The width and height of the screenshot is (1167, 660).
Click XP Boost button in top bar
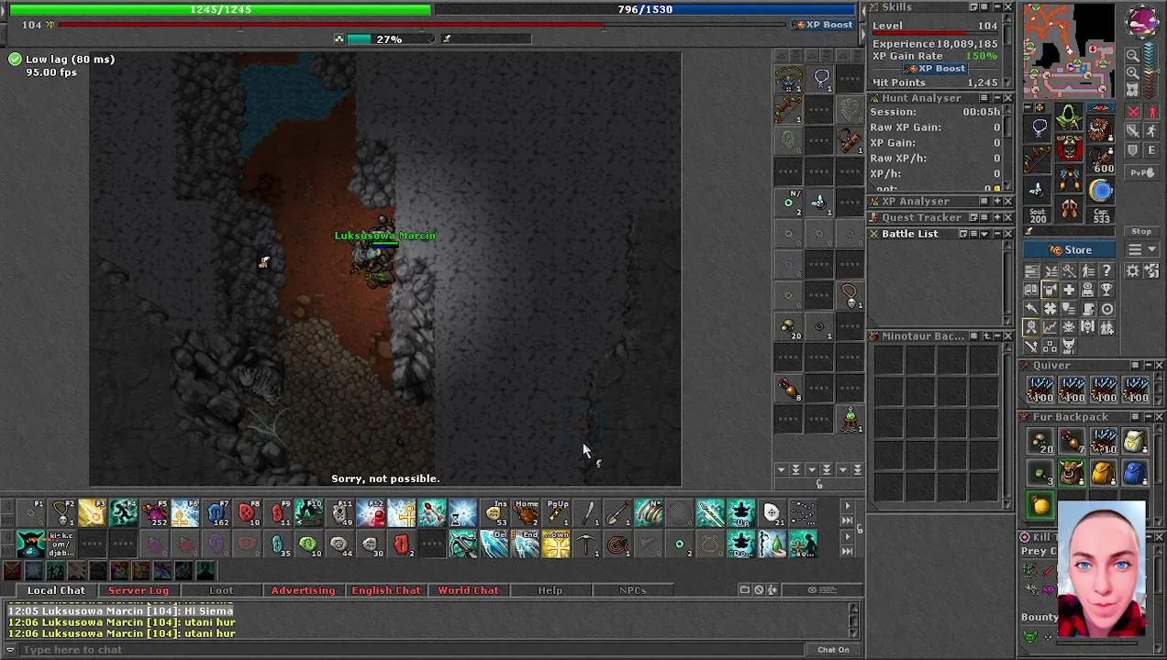824,25
